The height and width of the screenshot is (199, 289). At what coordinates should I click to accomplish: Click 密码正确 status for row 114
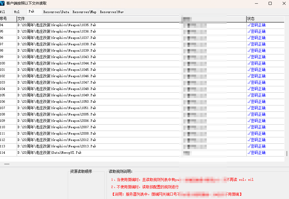(x=256, y=153)
